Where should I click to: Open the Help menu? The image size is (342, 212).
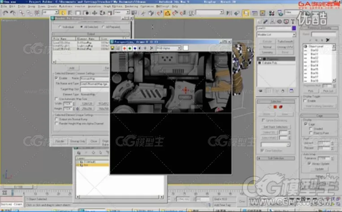(175, 7)
